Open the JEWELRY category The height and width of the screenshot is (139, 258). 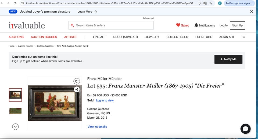152,37
